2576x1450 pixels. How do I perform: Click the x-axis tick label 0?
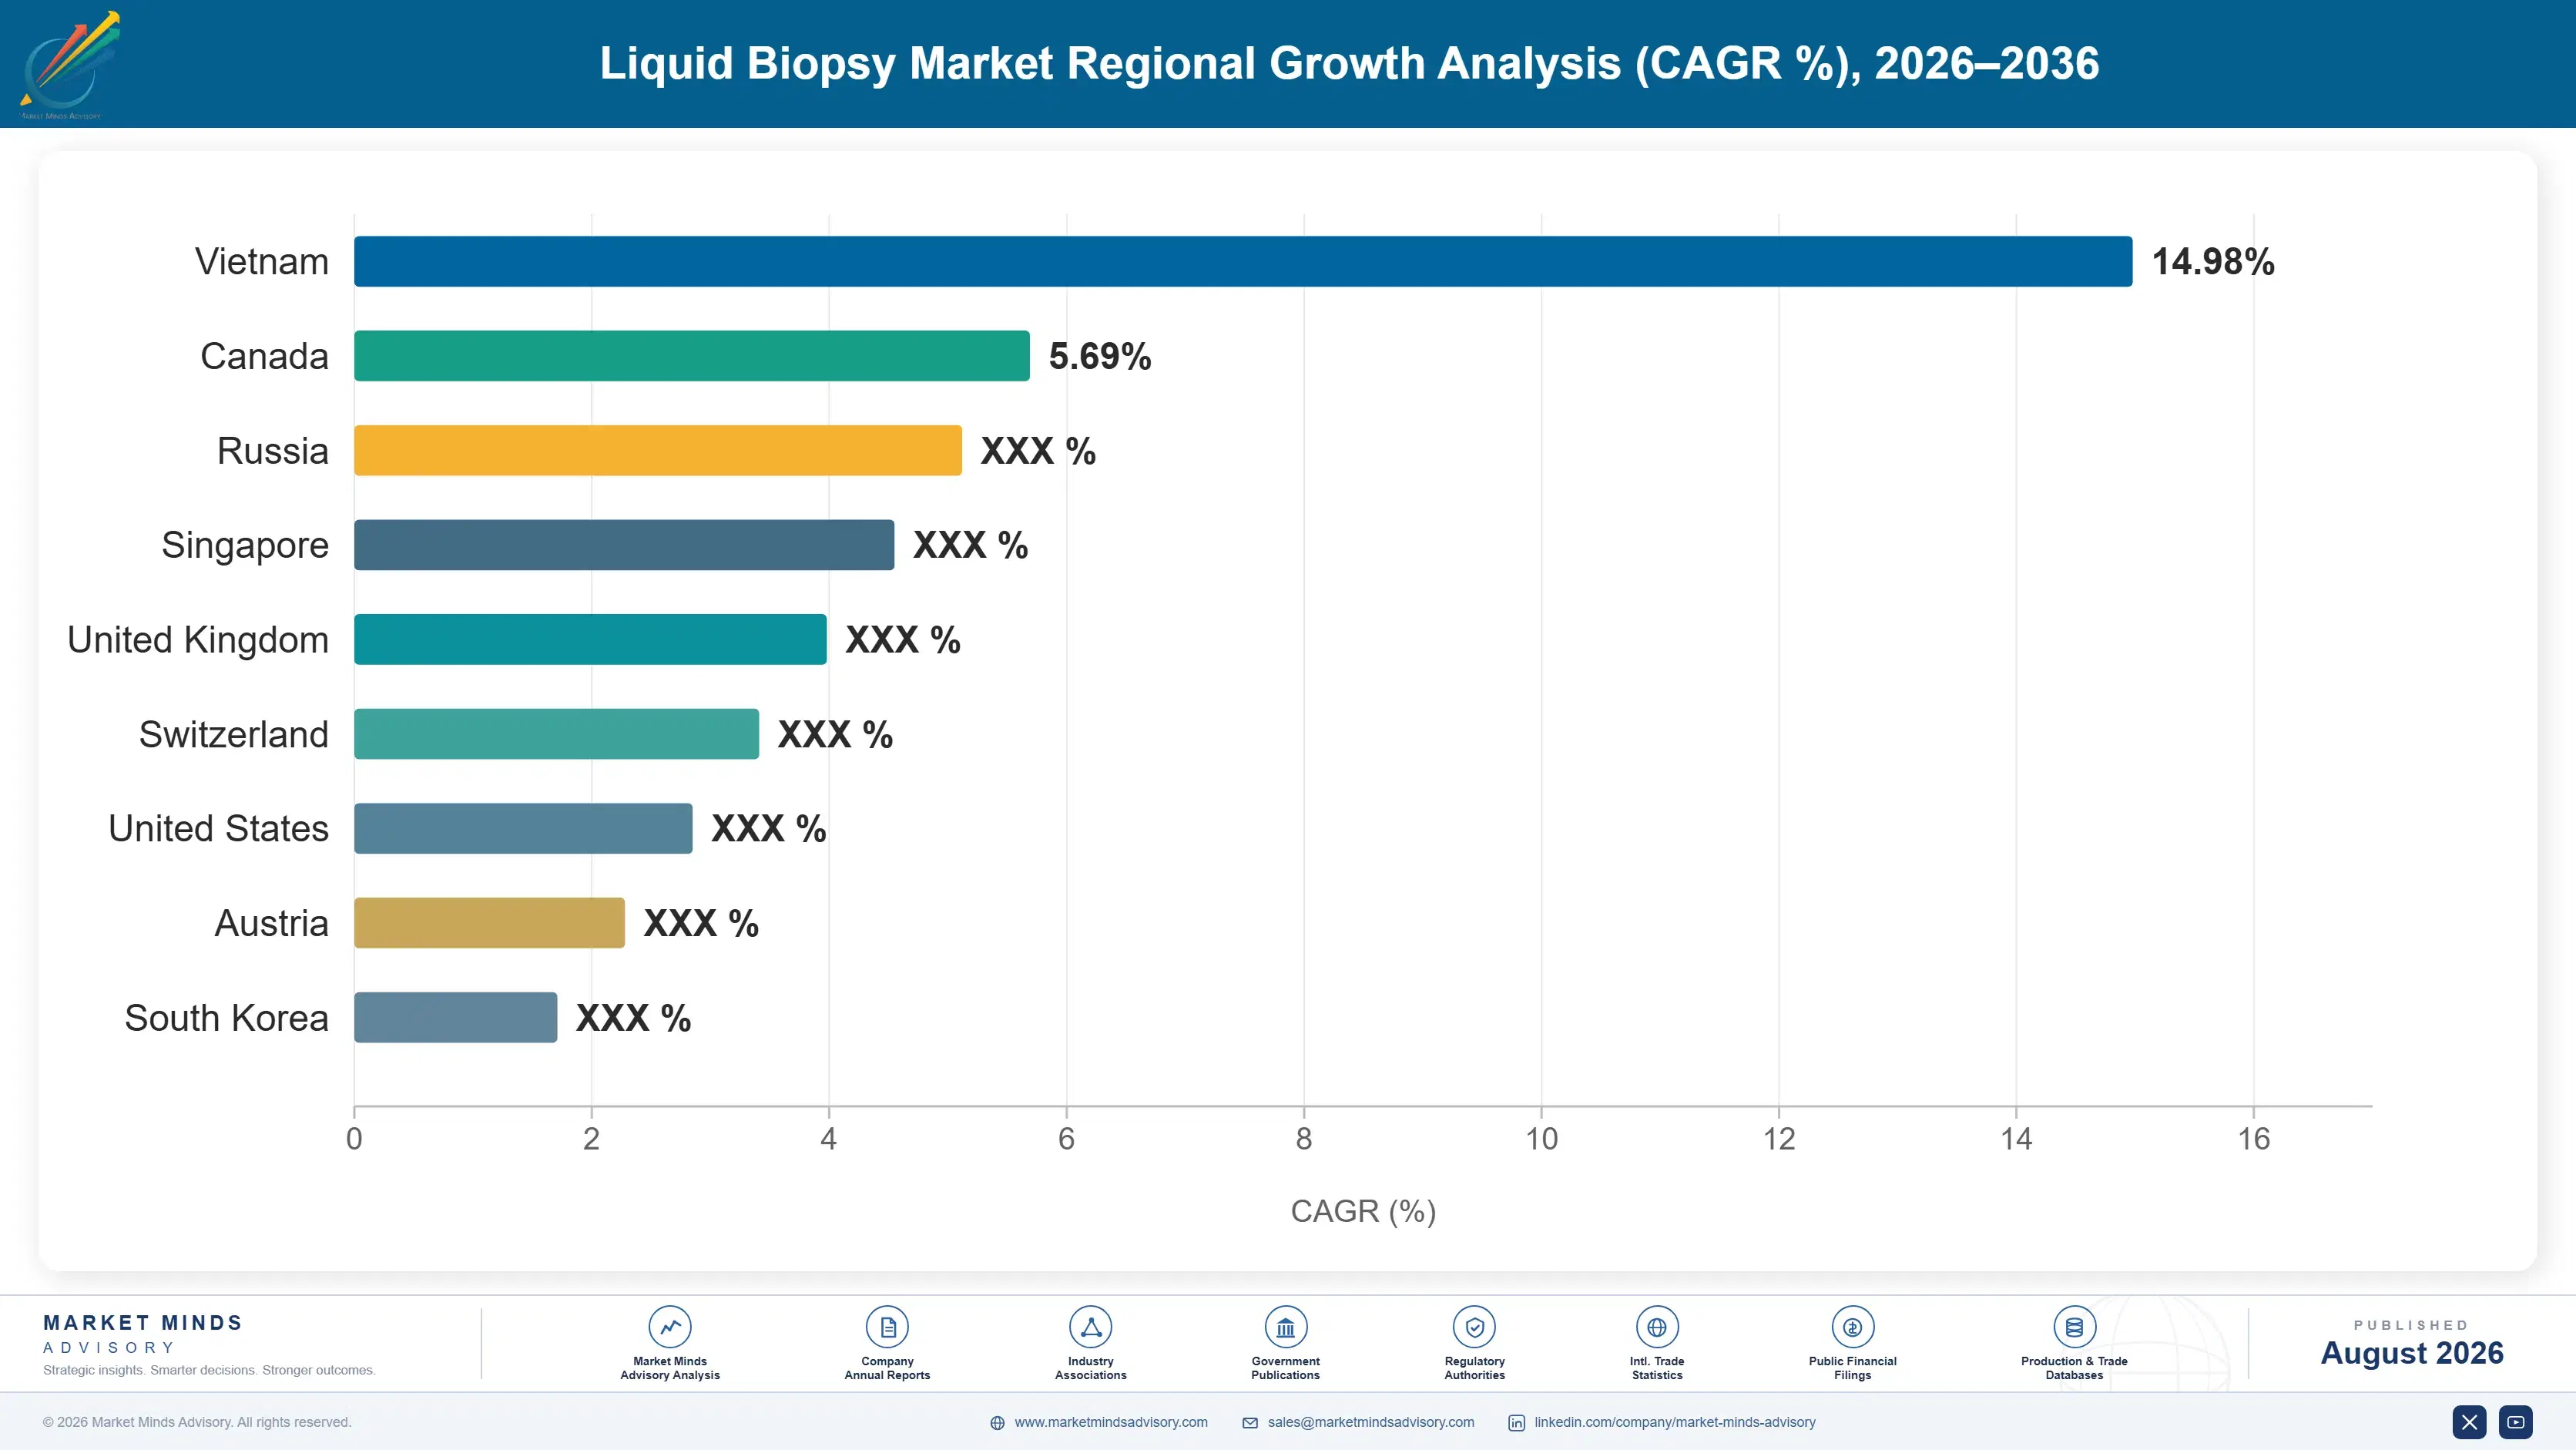(x=354, y=1138)
